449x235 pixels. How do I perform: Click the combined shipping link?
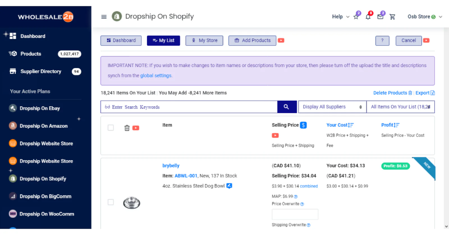pyautogui.click(x=309, y=186)
